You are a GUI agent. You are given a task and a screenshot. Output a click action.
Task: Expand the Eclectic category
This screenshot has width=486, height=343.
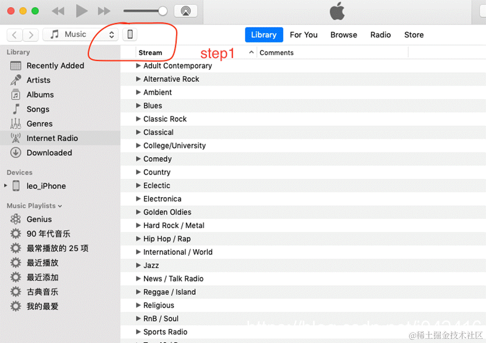coord(138,185)
